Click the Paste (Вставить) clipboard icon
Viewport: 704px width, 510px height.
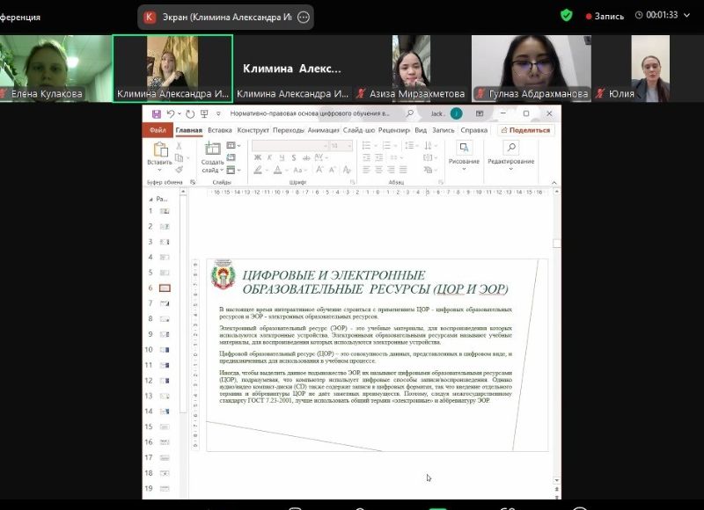[x=160, y=150]
